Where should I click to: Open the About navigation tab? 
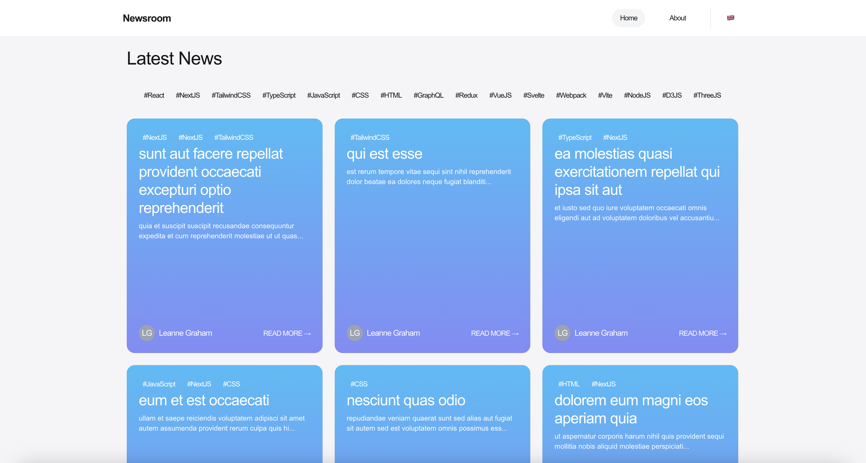(x=677, y=18)
